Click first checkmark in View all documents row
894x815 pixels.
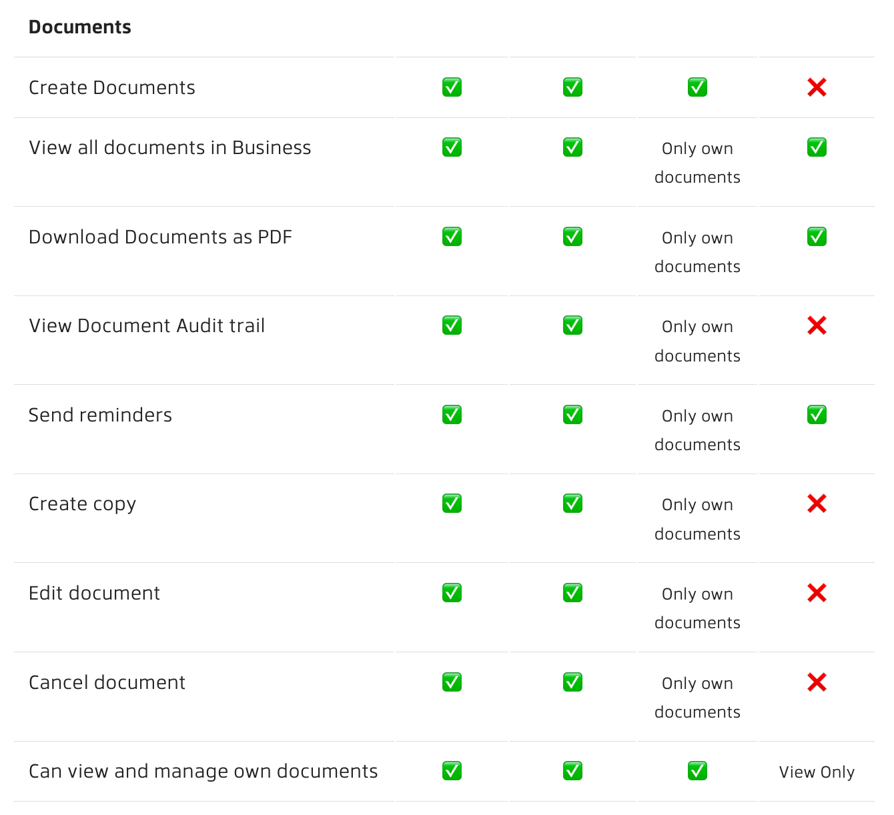[x=452, y=147]
